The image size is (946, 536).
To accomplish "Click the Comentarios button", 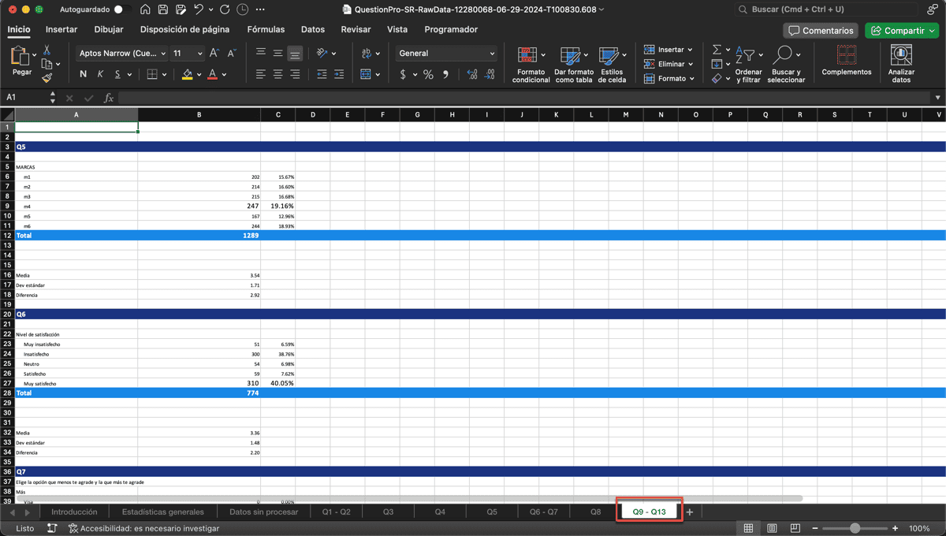I will [x=820, y=30].
